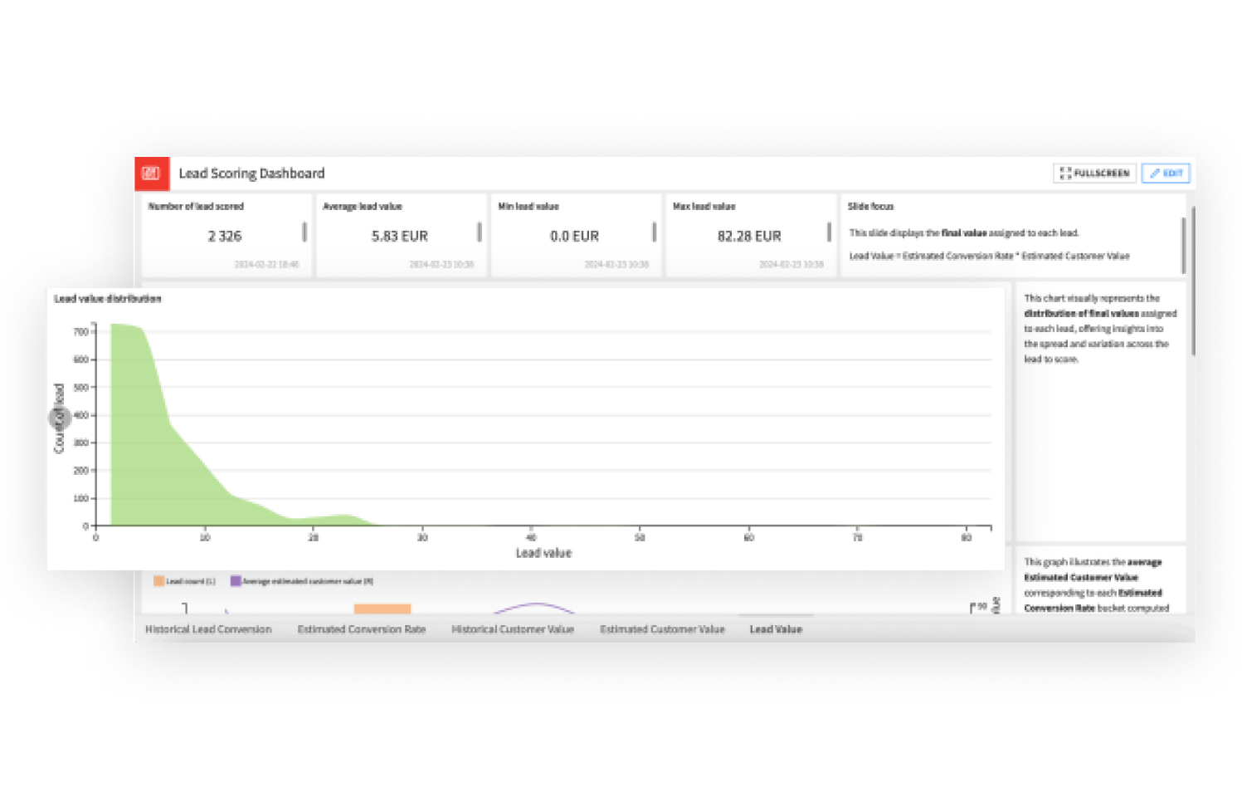Click the 2 326 leads scored value
Image resolution: width=1242 pixels, height=797 pixels.
(x=224, y=237)
